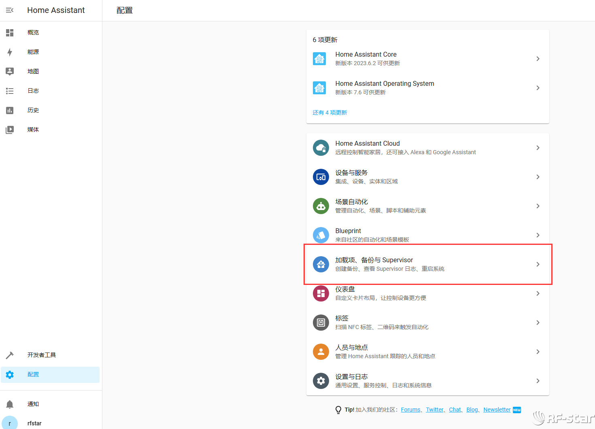Expand the Home Assistant Core update chevron

coord(538,59)
